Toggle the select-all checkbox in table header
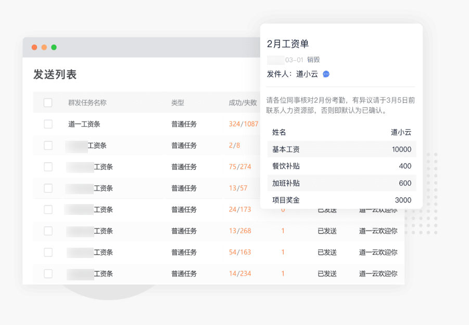The image size is (469, 325). point(48,103)
